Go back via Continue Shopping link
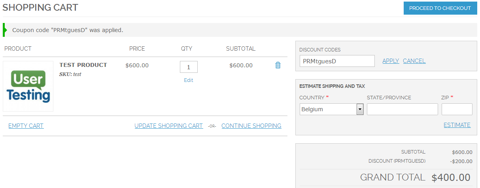This screenshot has height=188, width=480. [251, 126]
